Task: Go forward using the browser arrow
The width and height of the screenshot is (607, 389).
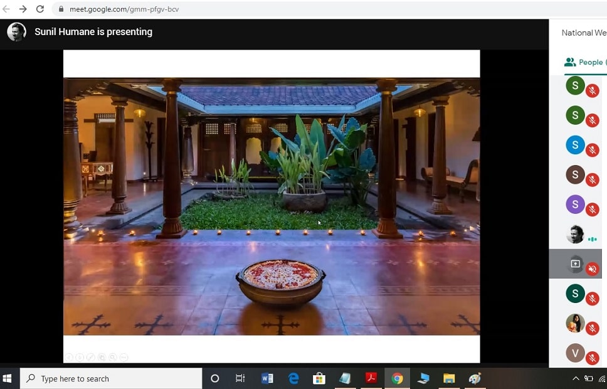Action: coord(23,9)
